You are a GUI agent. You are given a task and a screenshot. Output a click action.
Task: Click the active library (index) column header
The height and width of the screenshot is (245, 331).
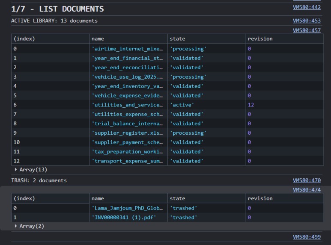coord(51,39)
